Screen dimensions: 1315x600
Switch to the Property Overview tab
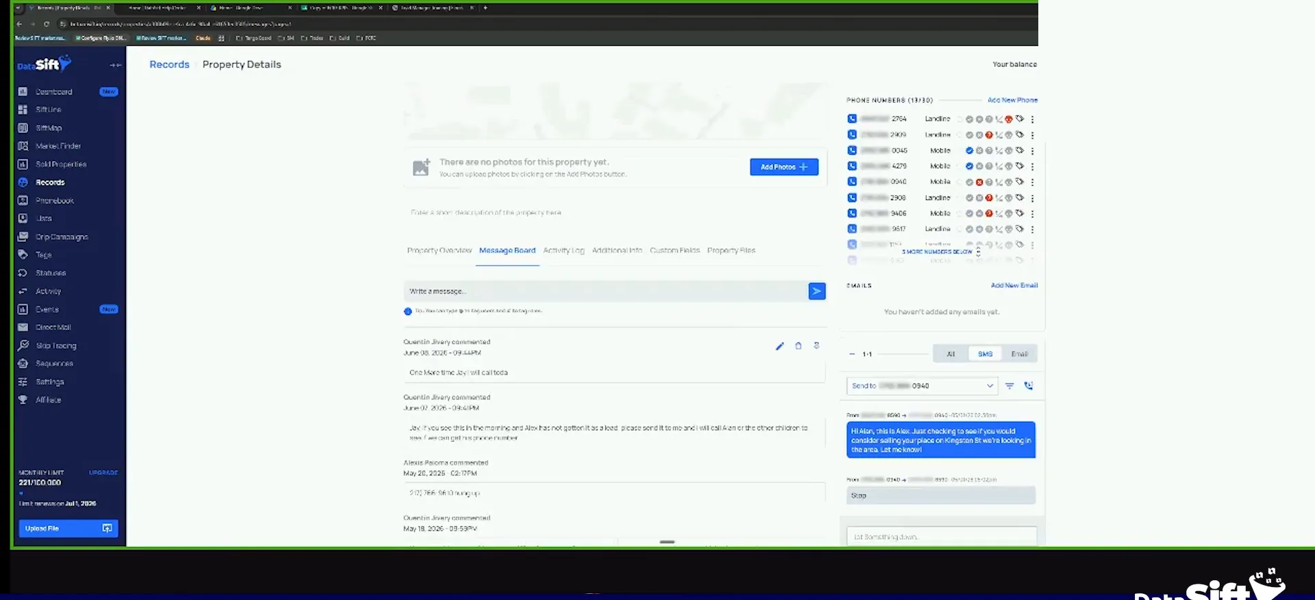439,251
